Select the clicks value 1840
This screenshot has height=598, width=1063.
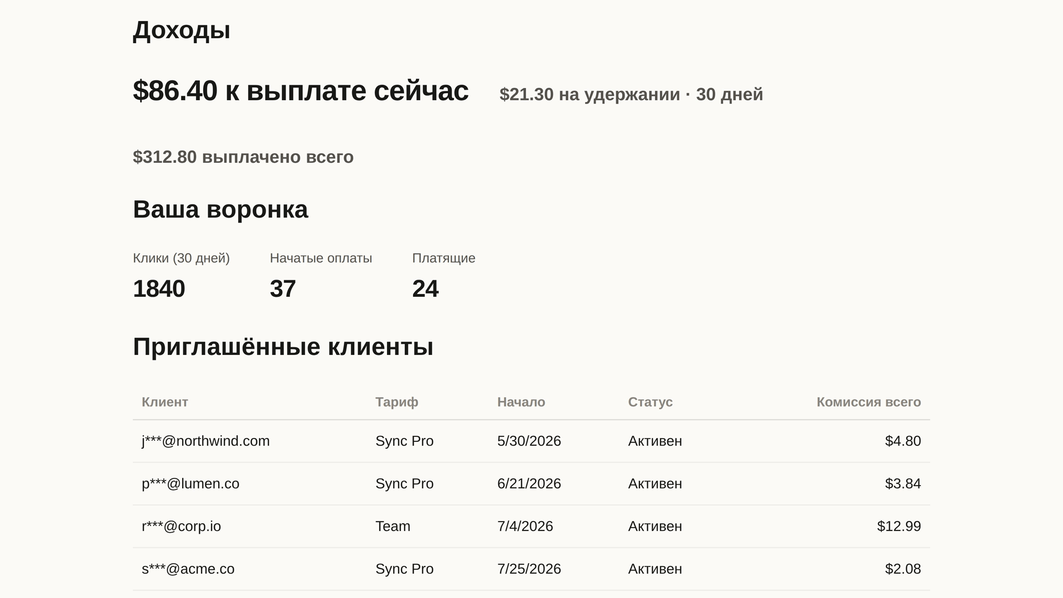click(x=159, y=288)
